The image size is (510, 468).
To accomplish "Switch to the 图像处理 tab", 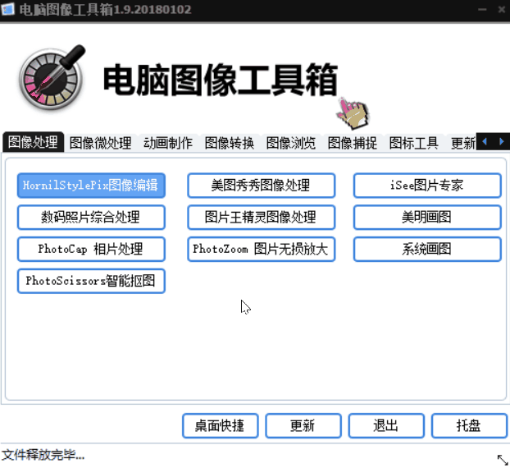I will pos(33,142).
